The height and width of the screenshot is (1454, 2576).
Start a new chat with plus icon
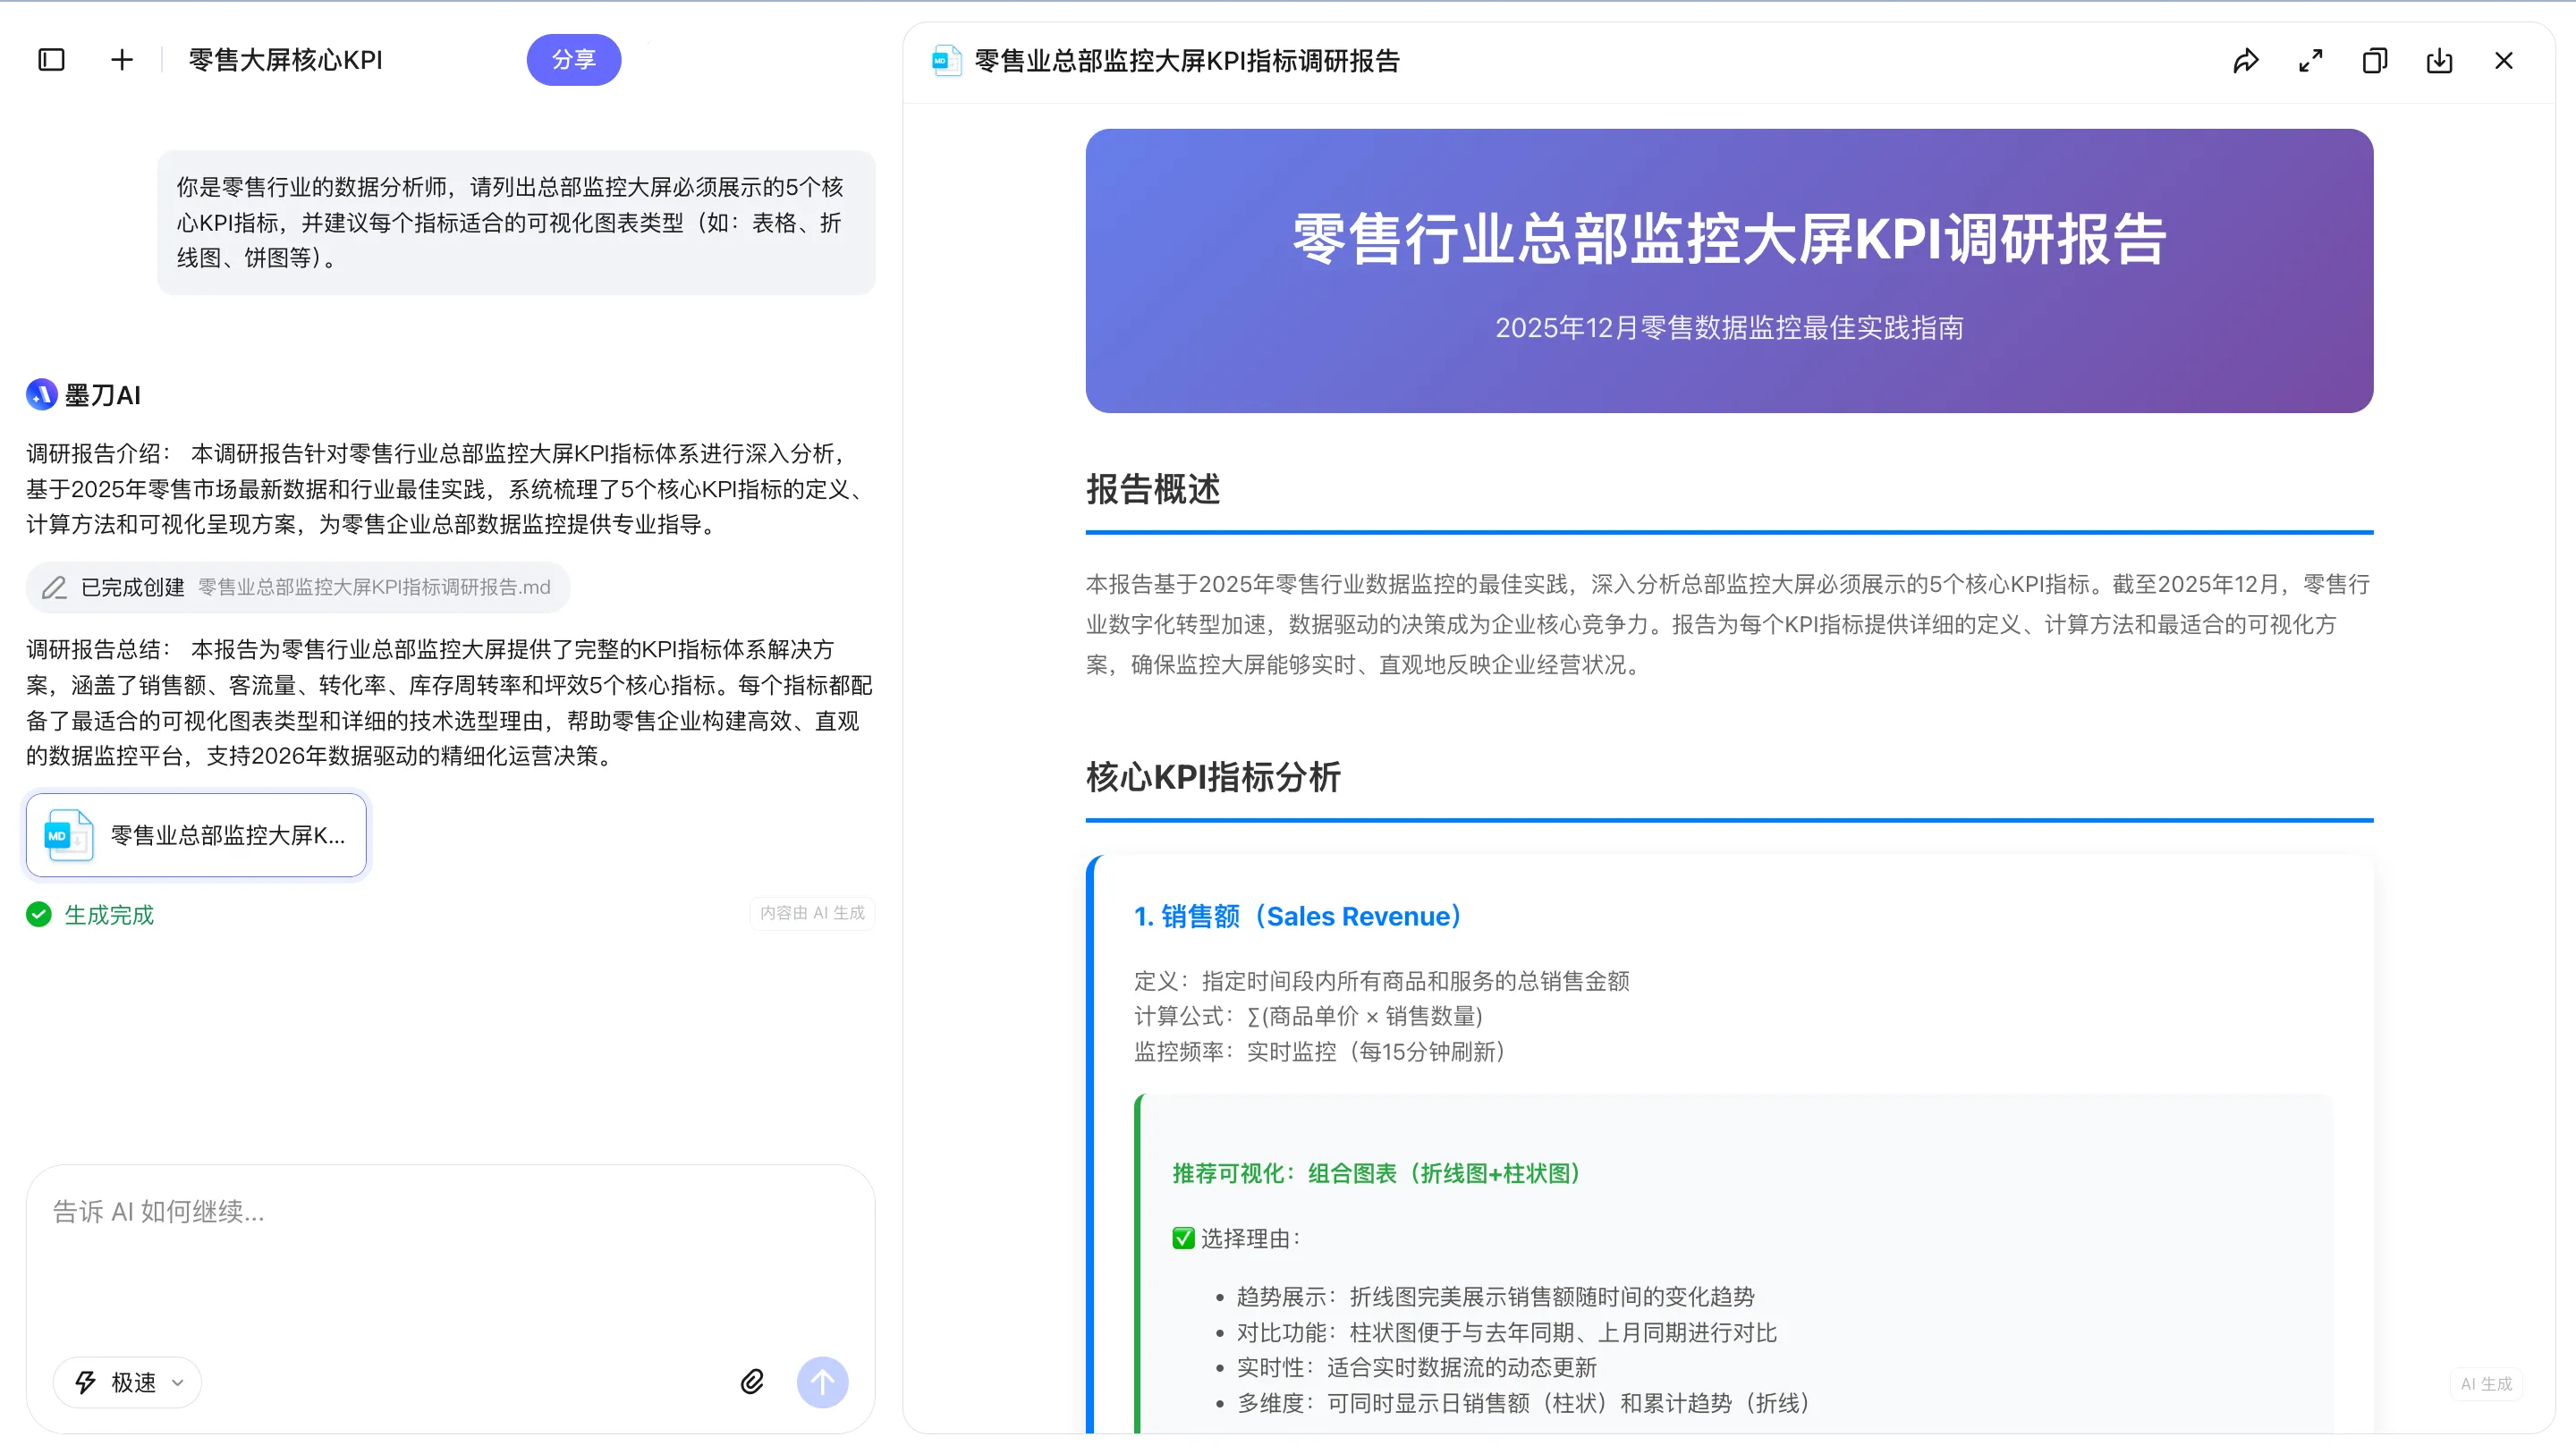(x=121, y=60)
